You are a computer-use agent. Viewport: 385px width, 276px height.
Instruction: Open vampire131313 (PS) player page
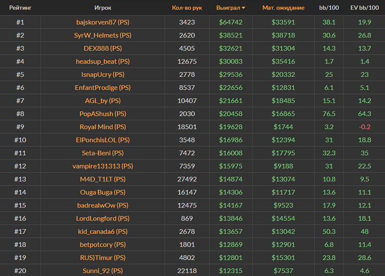coord(103,166)
